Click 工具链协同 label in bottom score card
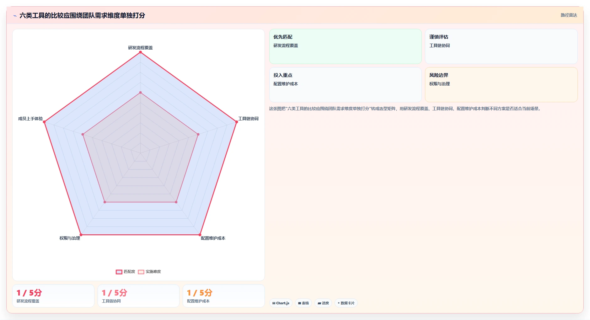The height and width of the screenshot is (320, 590). [x=111, y=301]
